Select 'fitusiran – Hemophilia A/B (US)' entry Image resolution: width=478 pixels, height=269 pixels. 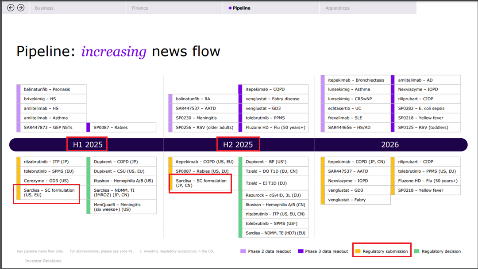121,181
